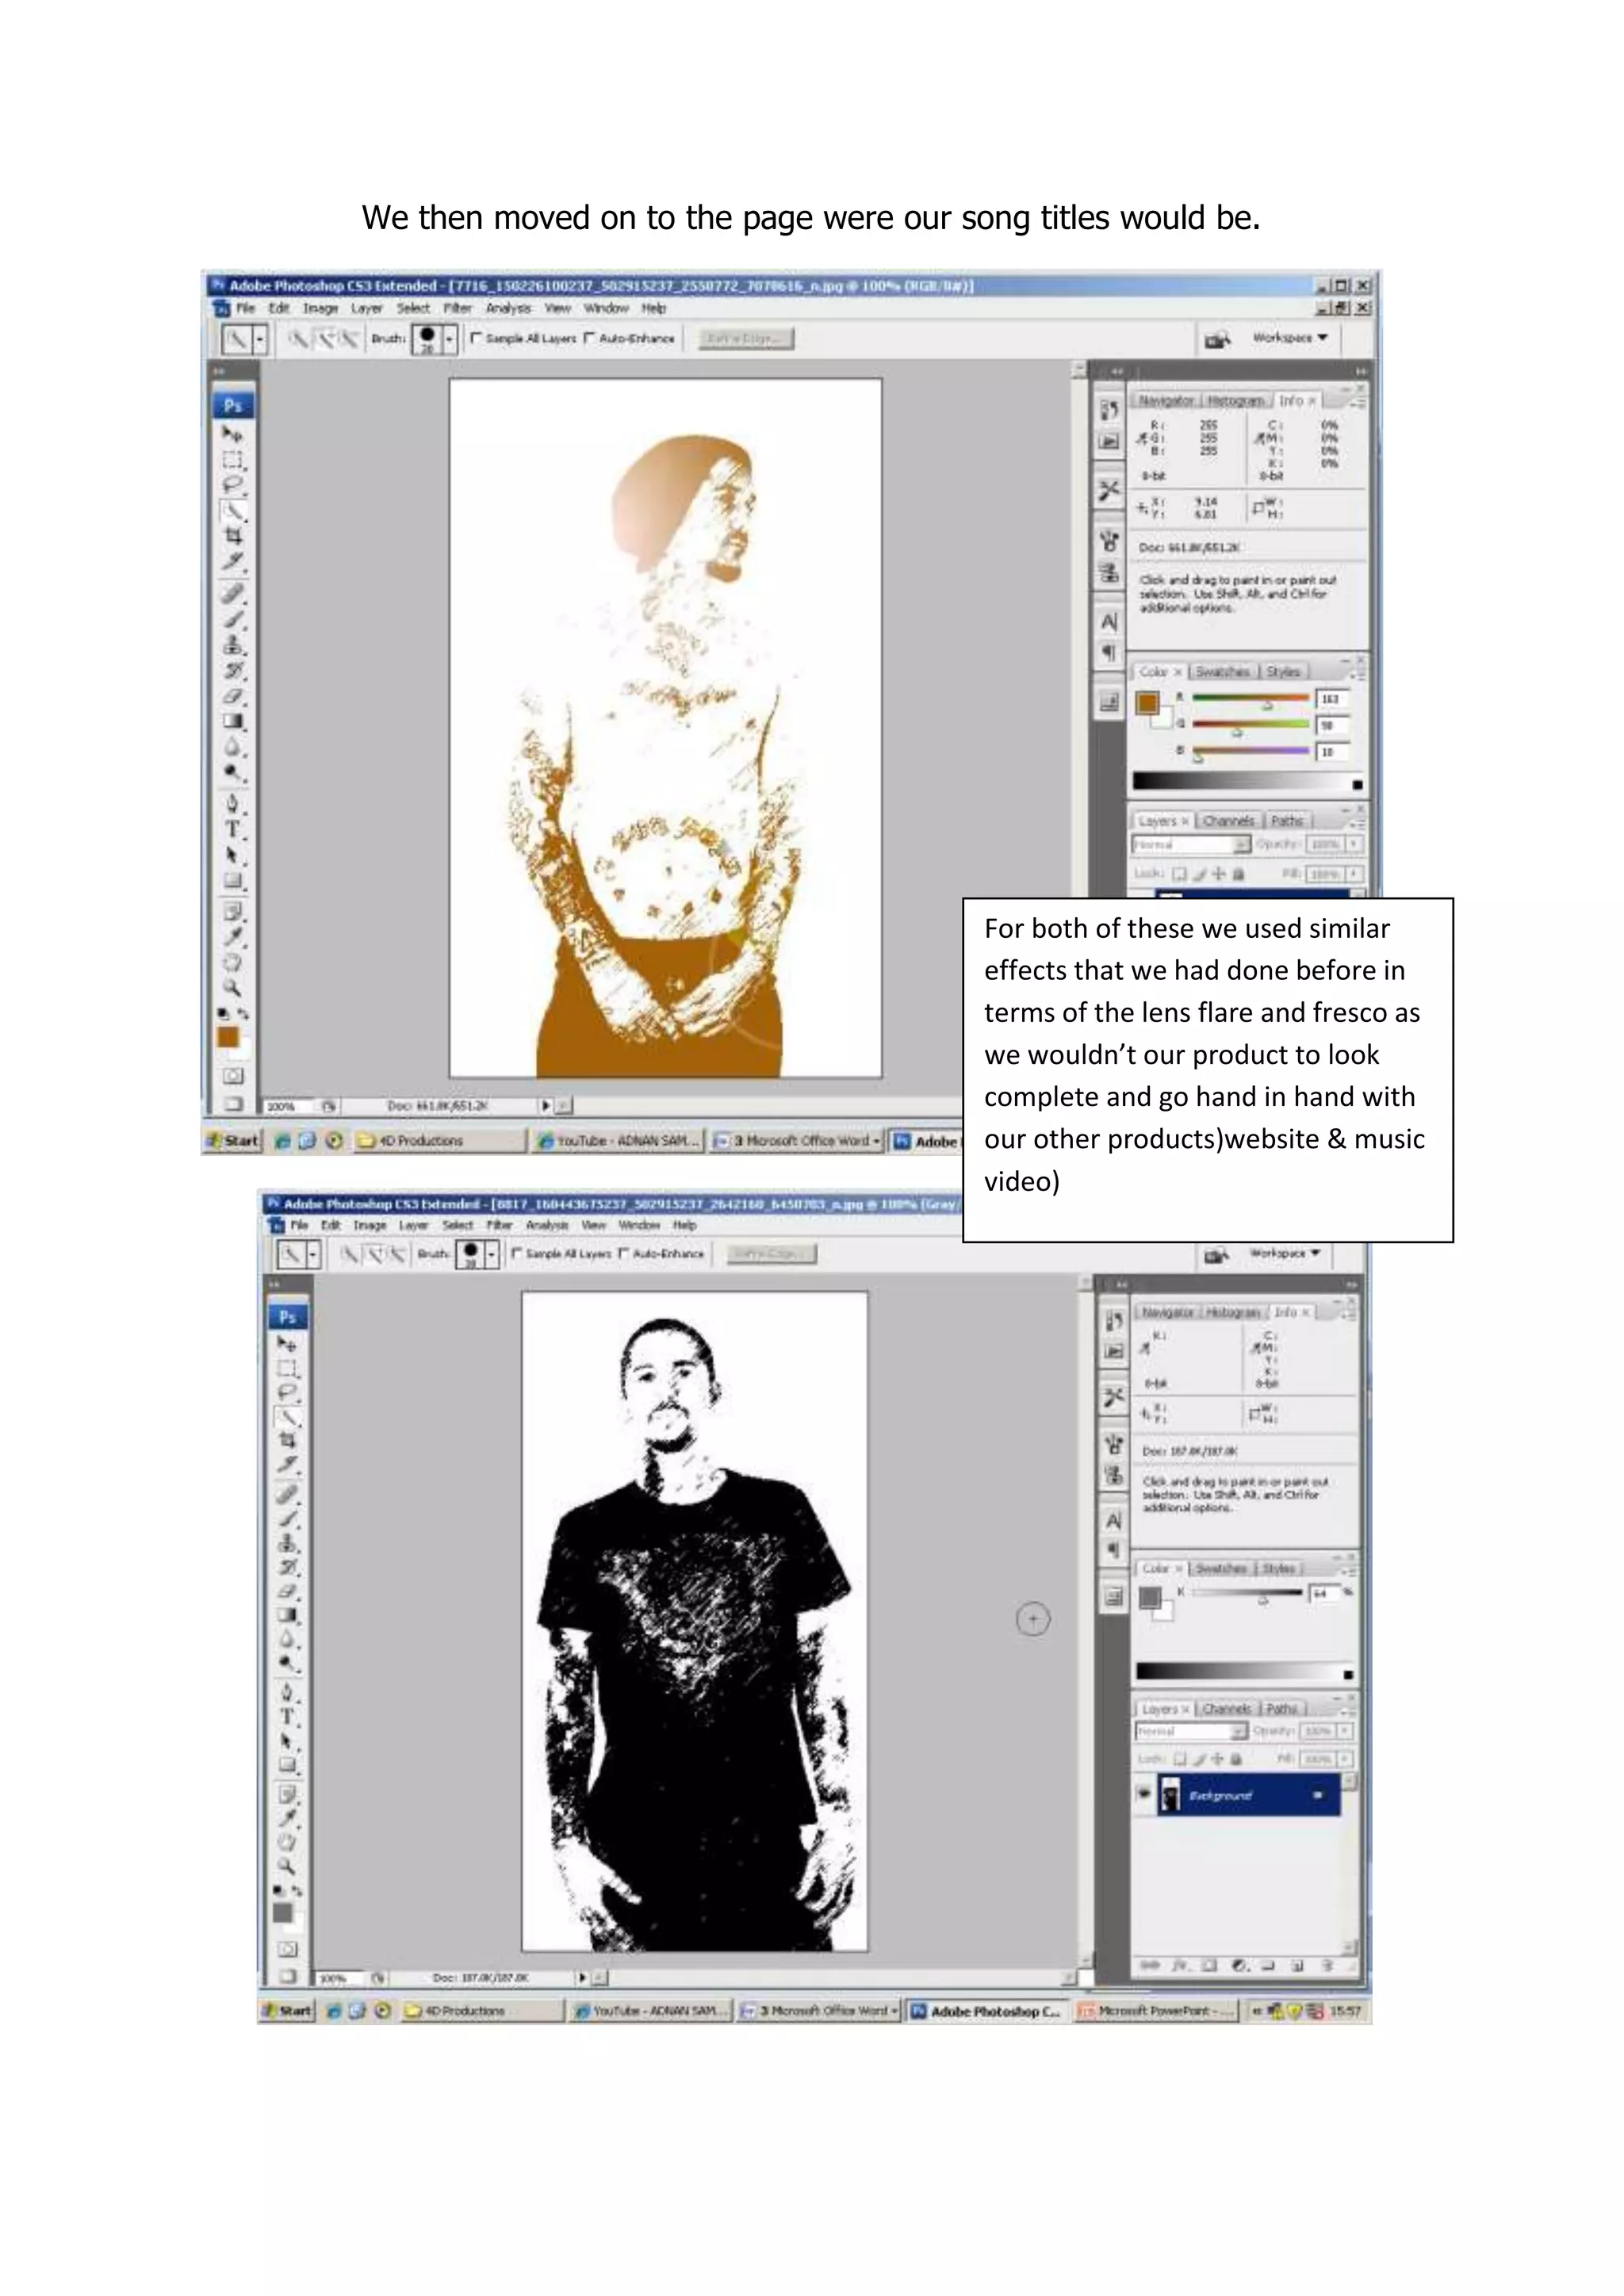Open status bar arrow menu in lower window

(x=582, y=1978)
